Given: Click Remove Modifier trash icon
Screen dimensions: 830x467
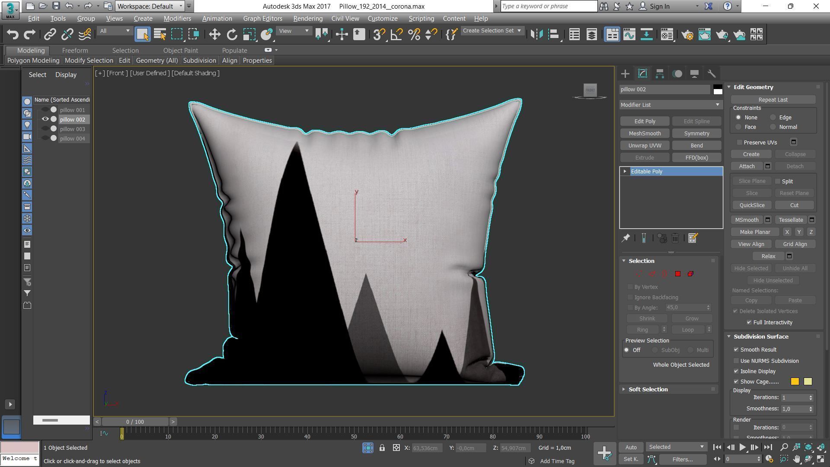Looking at the screenshot, I should point(675,238).
